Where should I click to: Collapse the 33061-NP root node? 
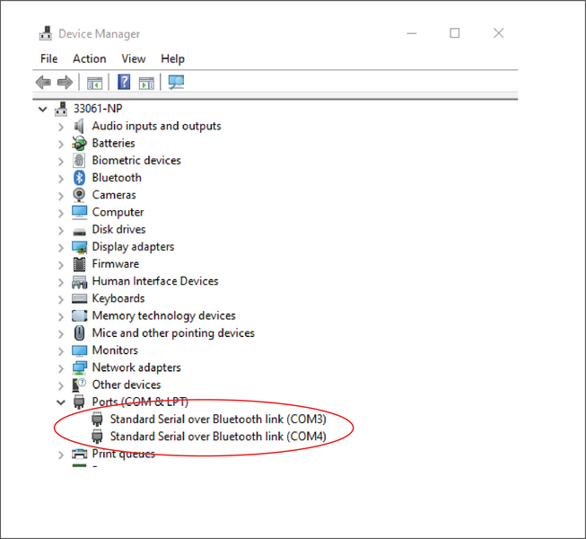[x=42, y=109]
